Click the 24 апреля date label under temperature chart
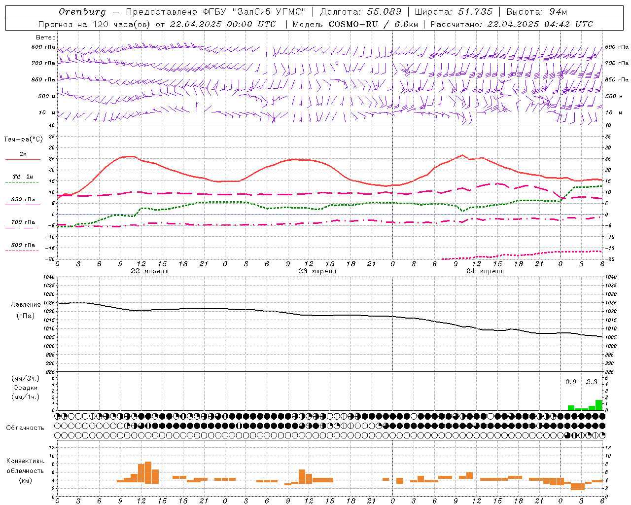 pos(485,271)
